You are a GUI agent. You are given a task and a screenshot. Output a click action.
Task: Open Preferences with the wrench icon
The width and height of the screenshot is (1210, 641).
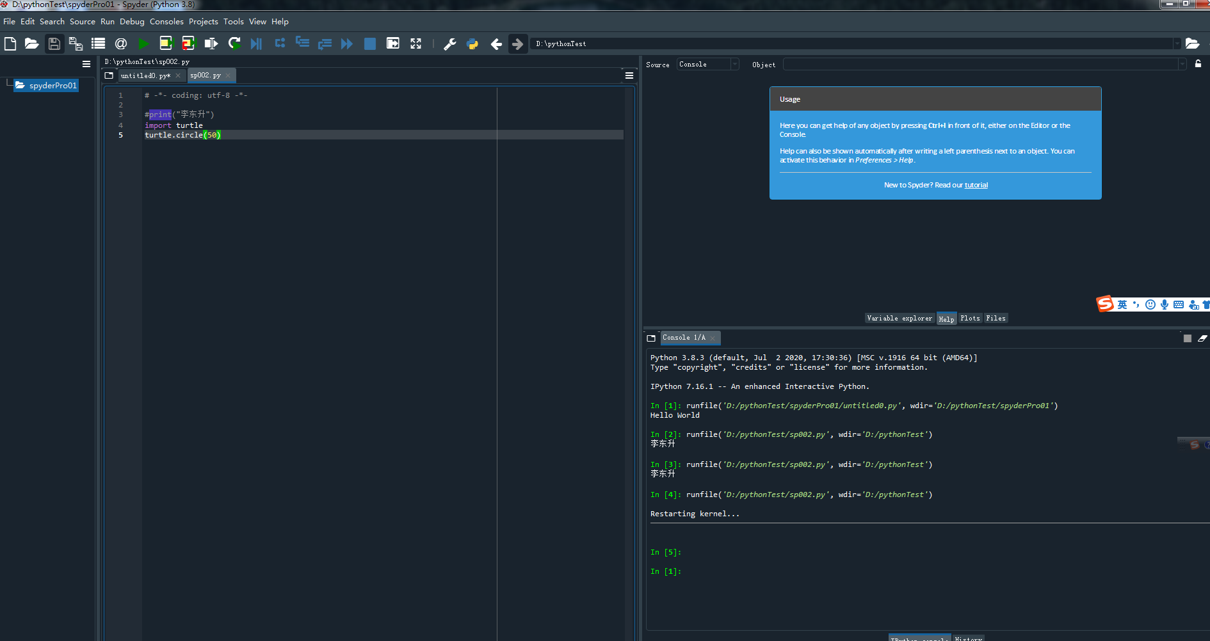point(450,44)
